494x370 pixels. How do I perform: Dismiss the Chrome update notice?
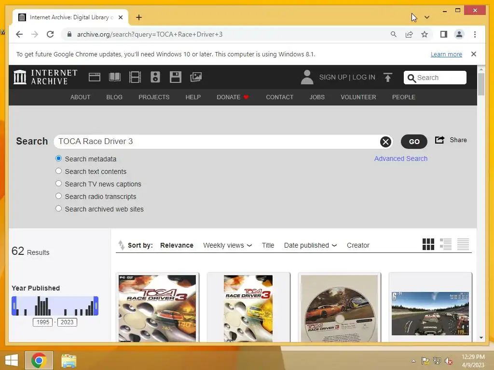(474, 54)
